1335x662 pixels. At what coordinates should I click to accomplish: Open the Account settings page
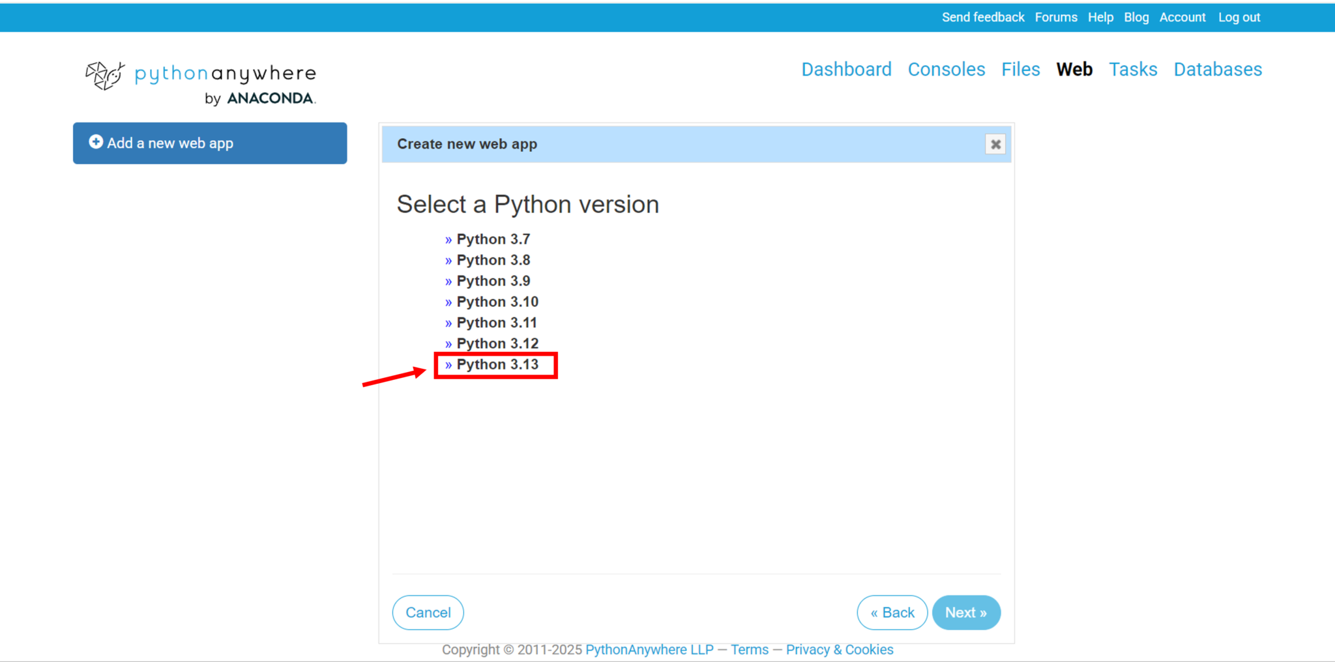[x=1182, y=17]
